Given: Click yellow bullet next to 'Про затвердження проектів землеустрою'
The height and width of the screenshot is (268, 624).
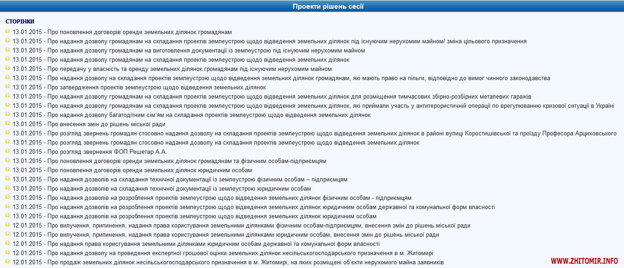Looking at the screenshot, I should pyautogui.click(x=8, y=87).
